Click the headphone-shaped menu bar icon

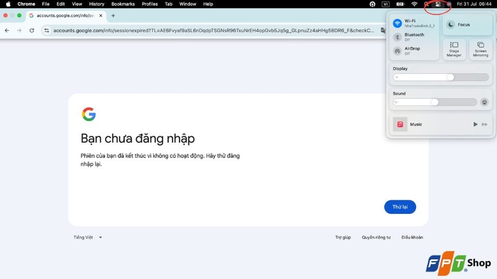click(x=372, y=4)
